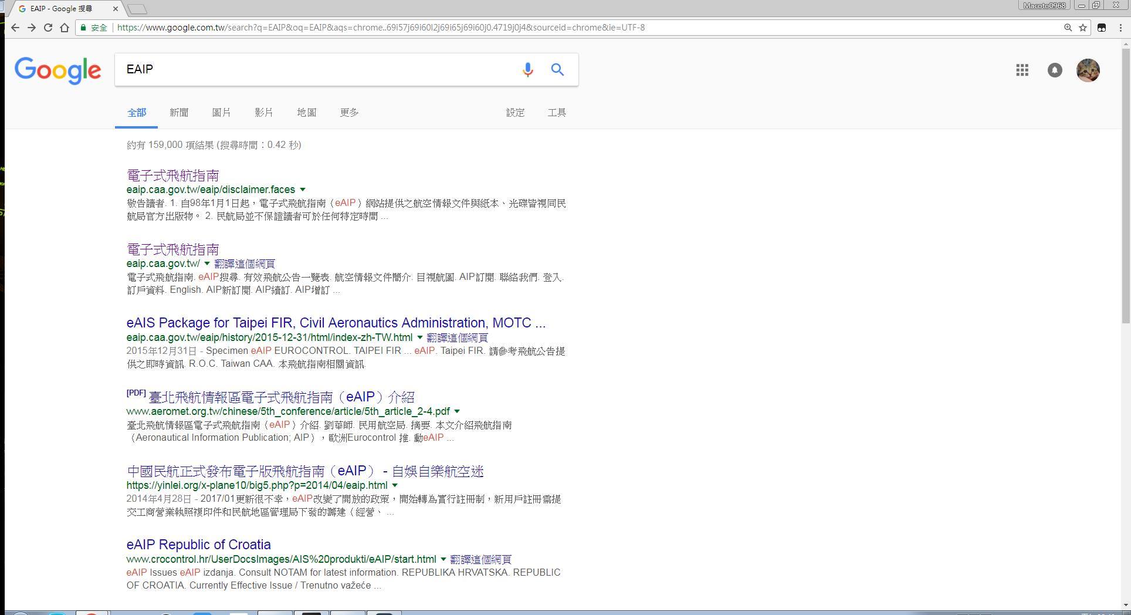The height and width of the screenshot is (615, 1131).
Task: Click the extension icon beside the bookmark star
Action: pos(1102,28)
